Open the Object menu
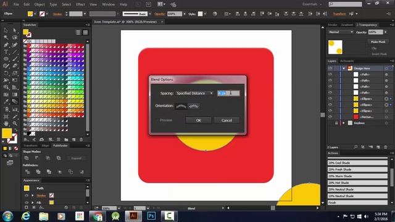The width and height of the screenshot is (395, 222). point(39,4)
